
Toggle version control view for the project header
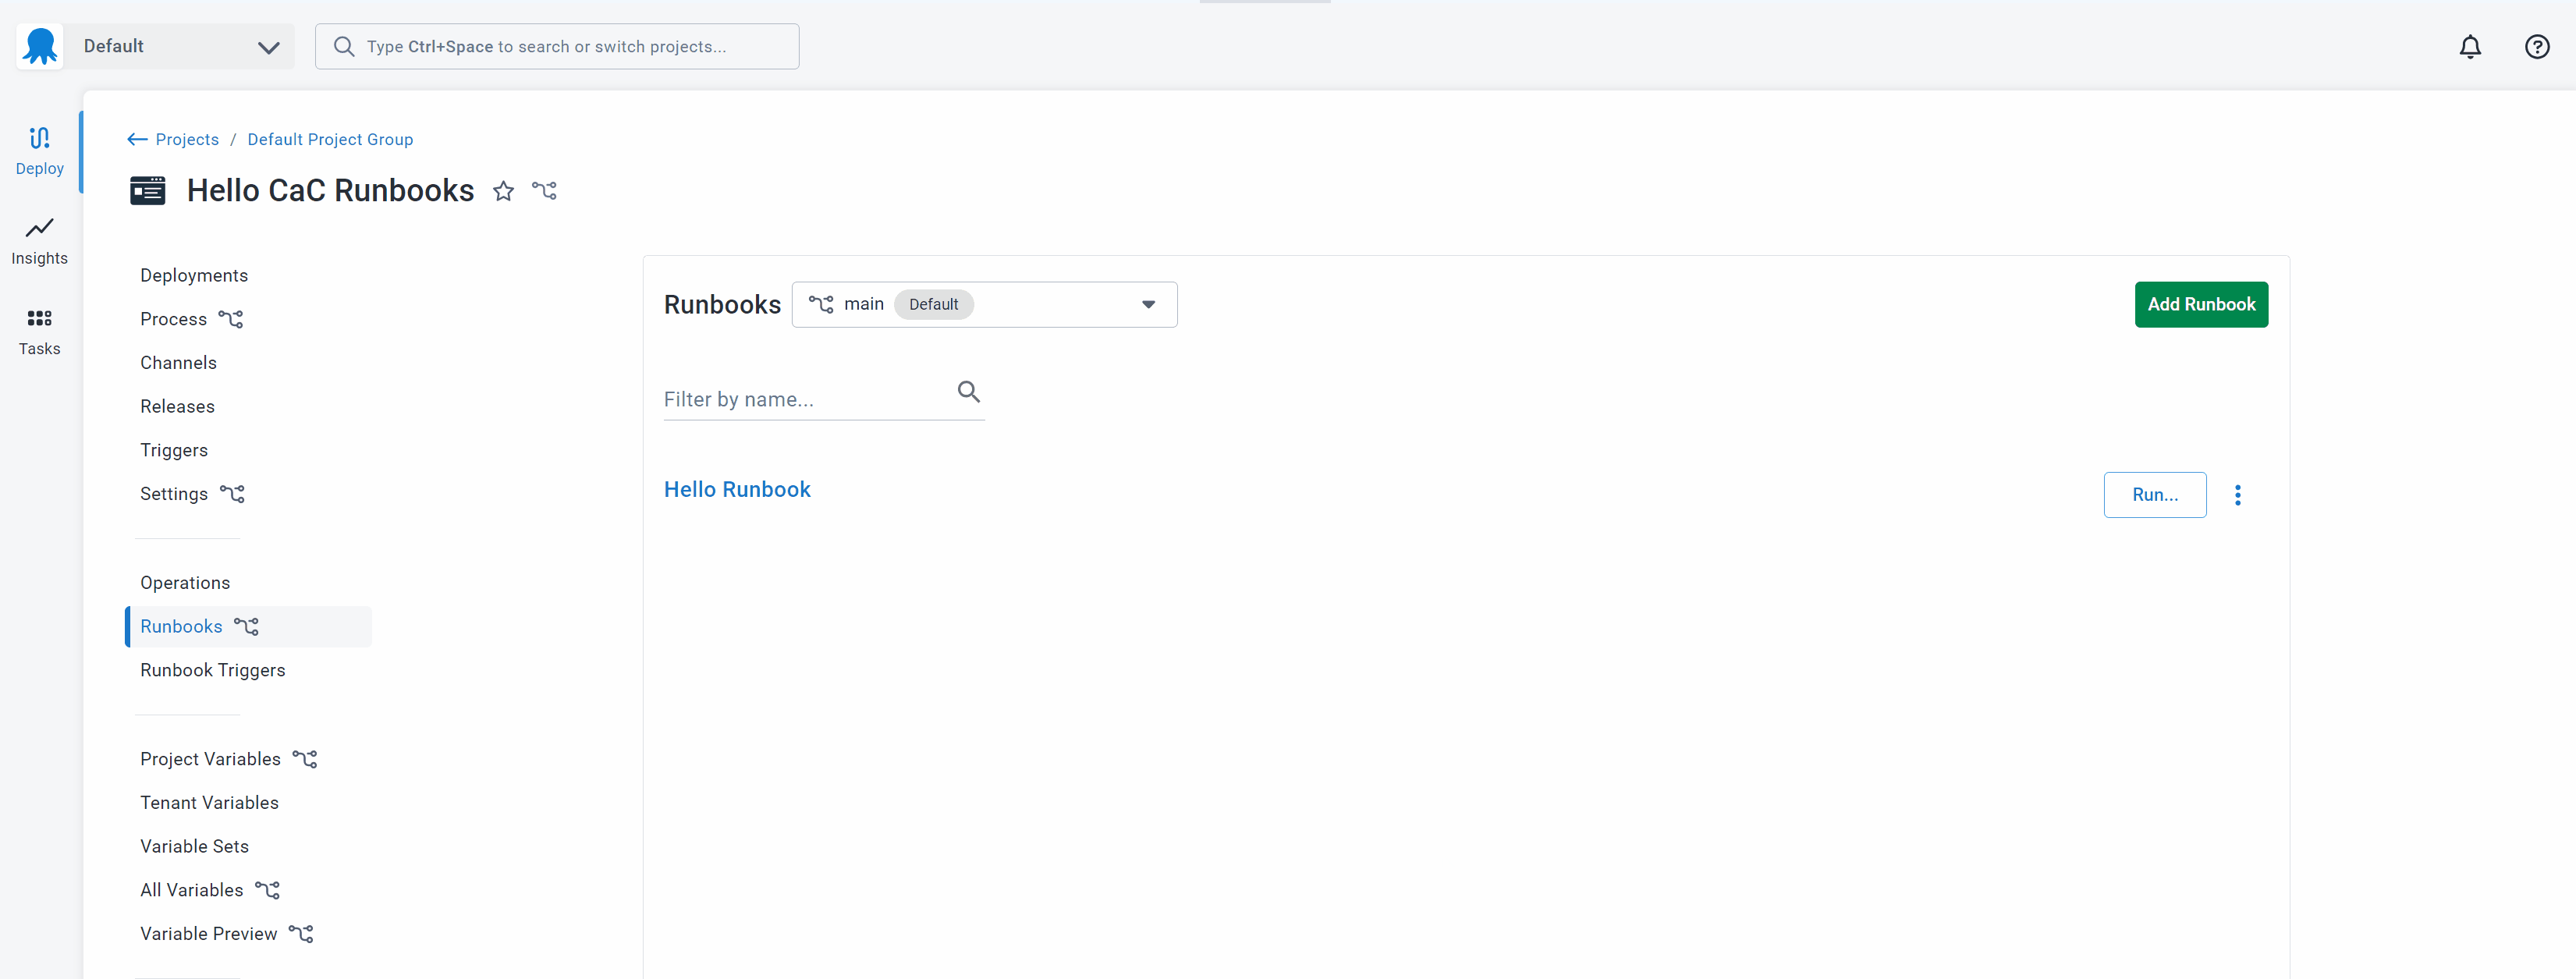coord(544,191)
